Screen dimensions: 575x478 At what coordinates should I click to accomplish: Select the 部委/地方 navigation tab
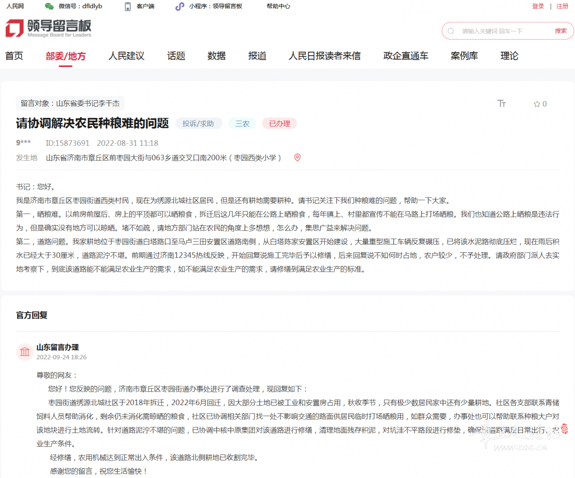click(66, 56)
